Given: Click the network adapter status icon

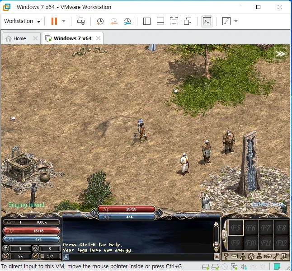Looking at the screenshot, I should coord(234,266).
